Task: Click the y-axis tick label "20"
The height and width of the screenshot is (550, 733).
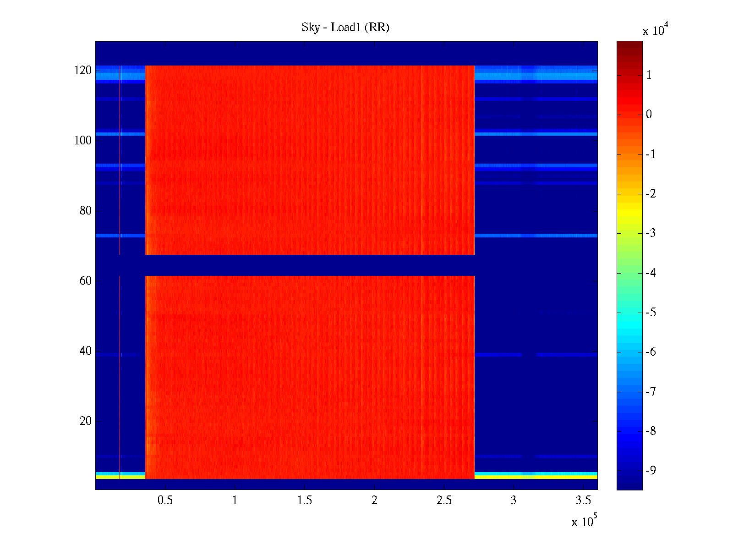Action: 86,421
